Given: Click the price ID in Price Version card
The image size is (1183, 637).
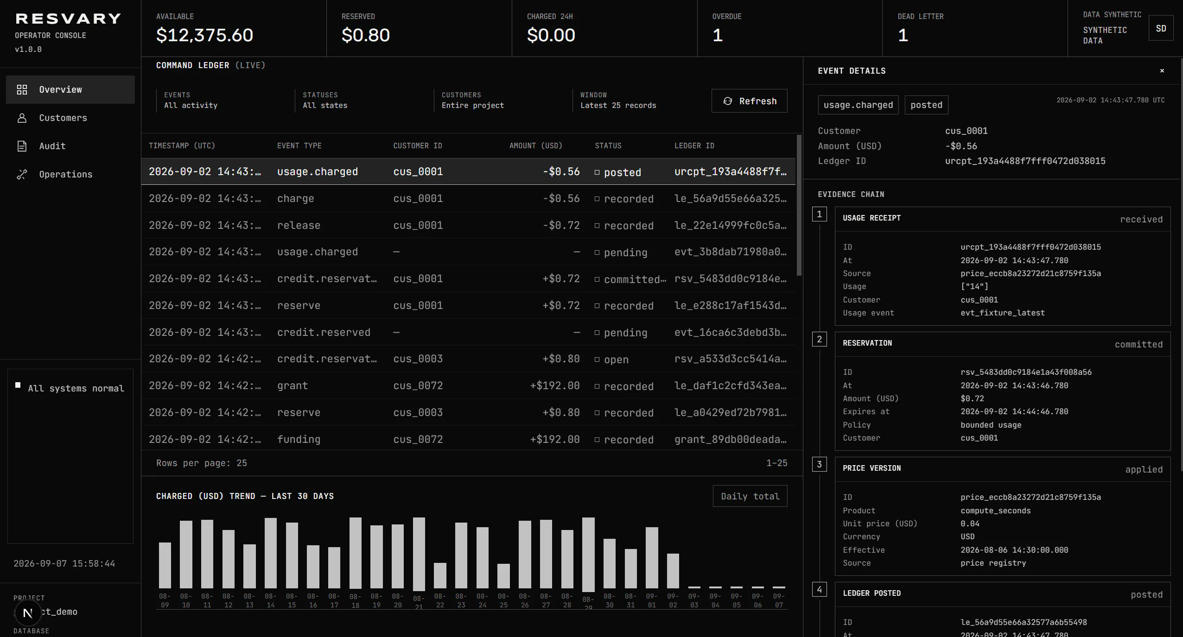Looking at the screenshot, I should point(1030,498).
